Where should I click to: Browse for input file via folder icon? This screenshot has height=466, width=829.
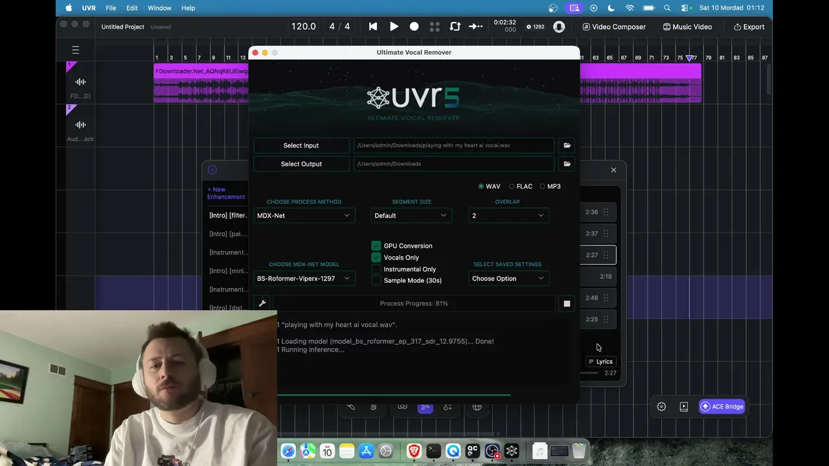567,146
